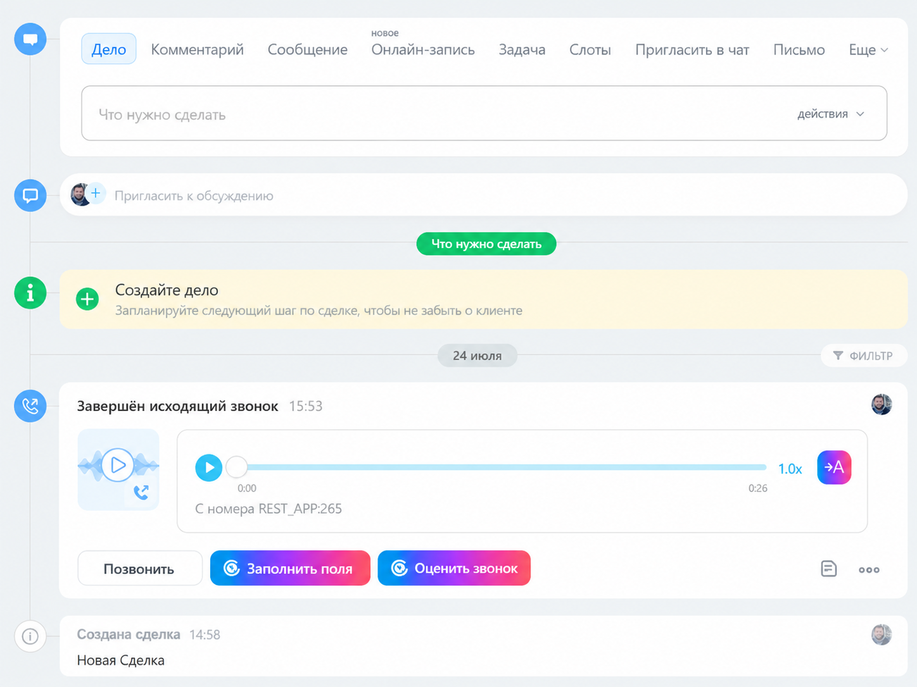Open the ФИЛЬТР filter control

[864, 356]
